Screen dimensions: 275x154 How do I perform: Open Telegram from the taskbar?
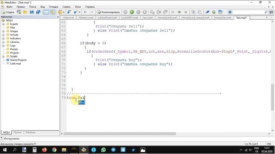(113, 150)
